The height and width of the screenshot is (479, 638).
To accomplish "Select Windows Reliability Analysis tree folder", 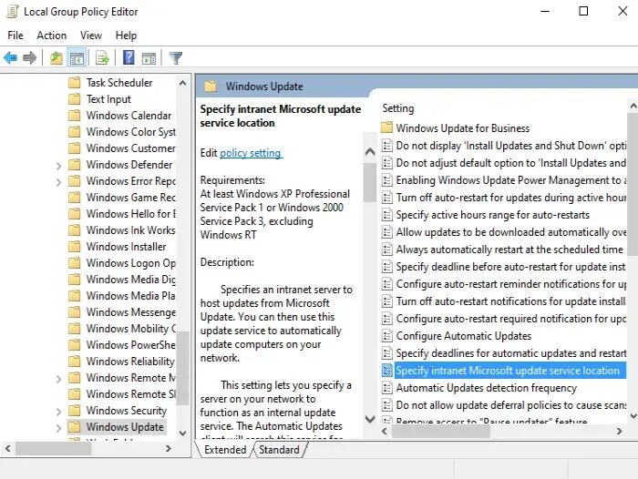I will click(130, 362).
